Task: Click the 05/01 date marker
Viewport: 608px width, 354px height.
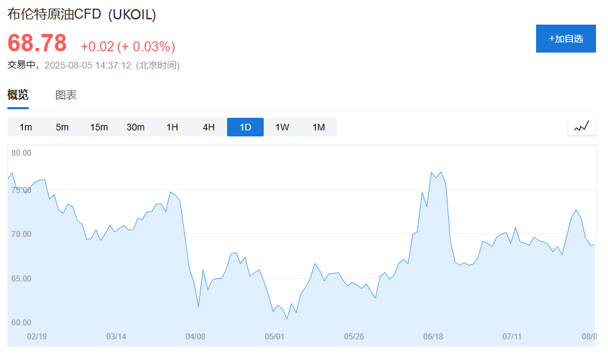Action: [274, 337]
